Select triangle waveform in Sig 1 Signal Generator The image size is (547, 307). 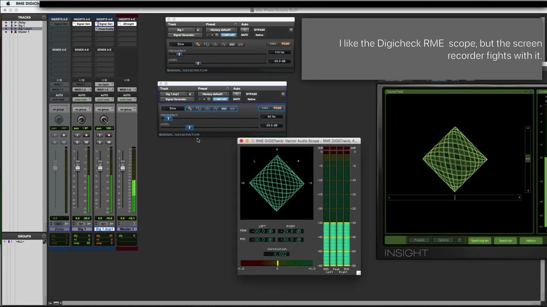pyautogui.click(x=224, y=44)
